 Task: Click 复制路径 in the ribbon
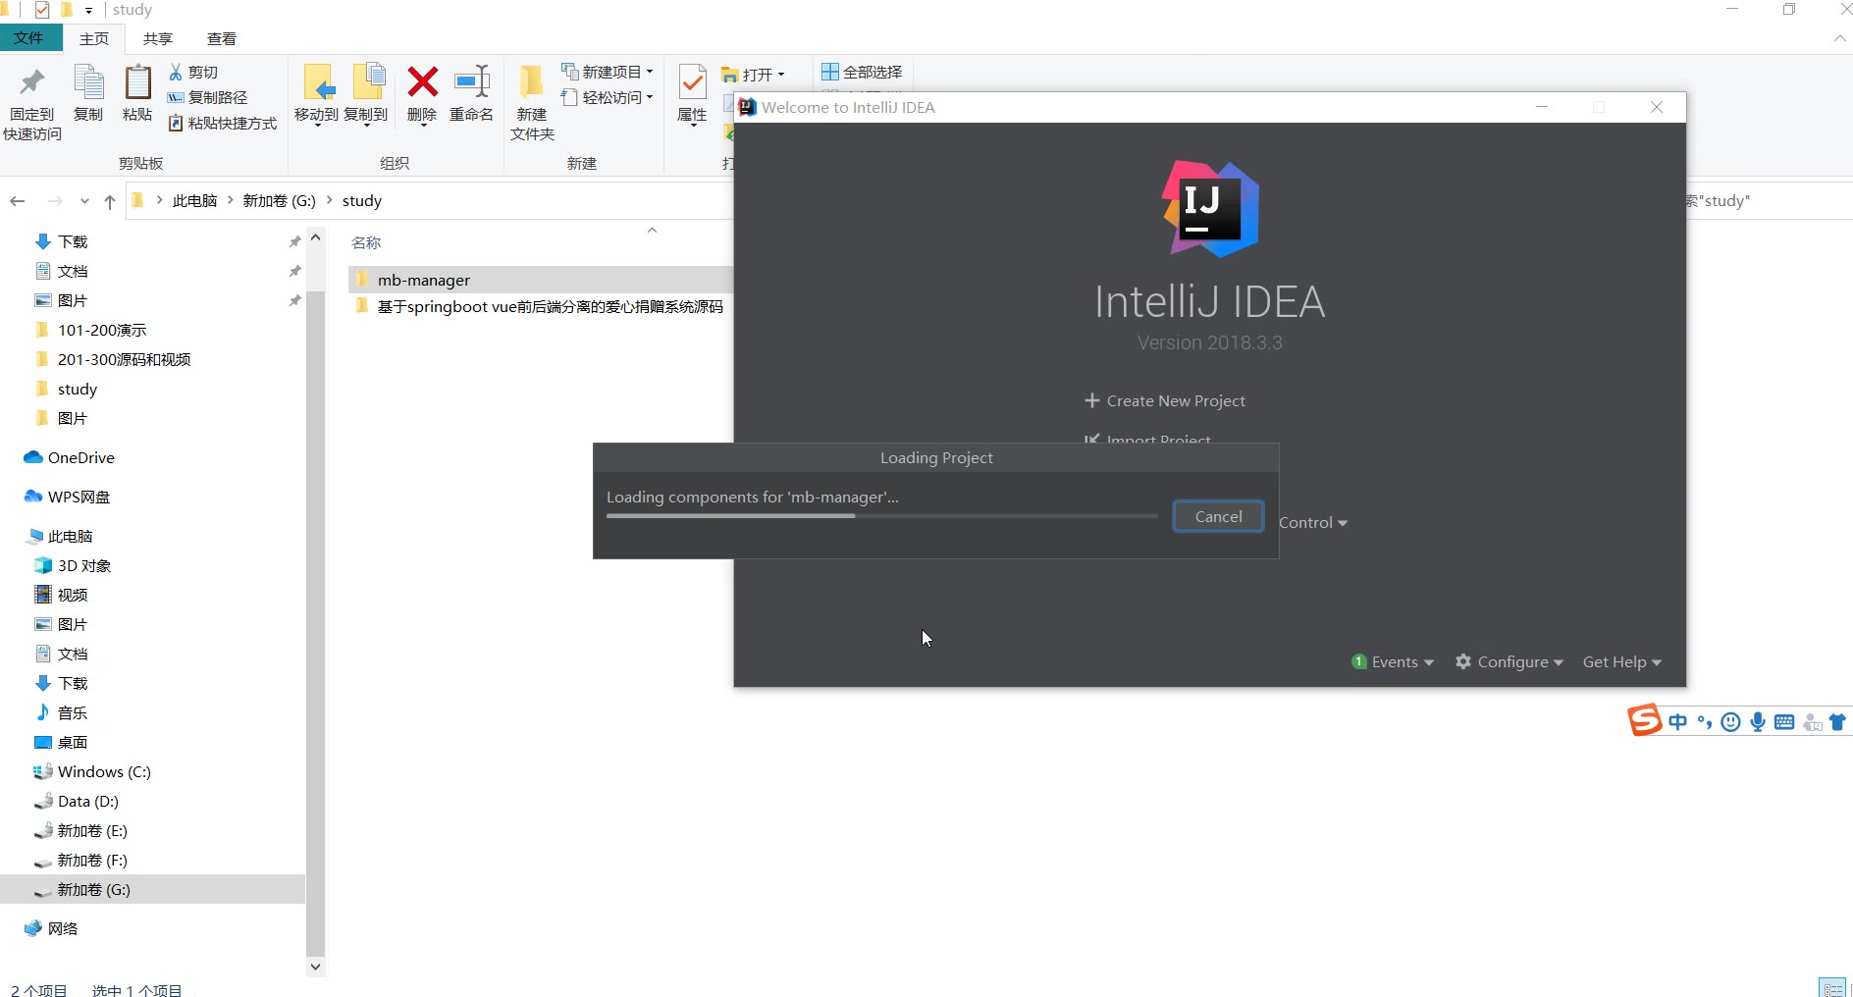coord(207,97)
